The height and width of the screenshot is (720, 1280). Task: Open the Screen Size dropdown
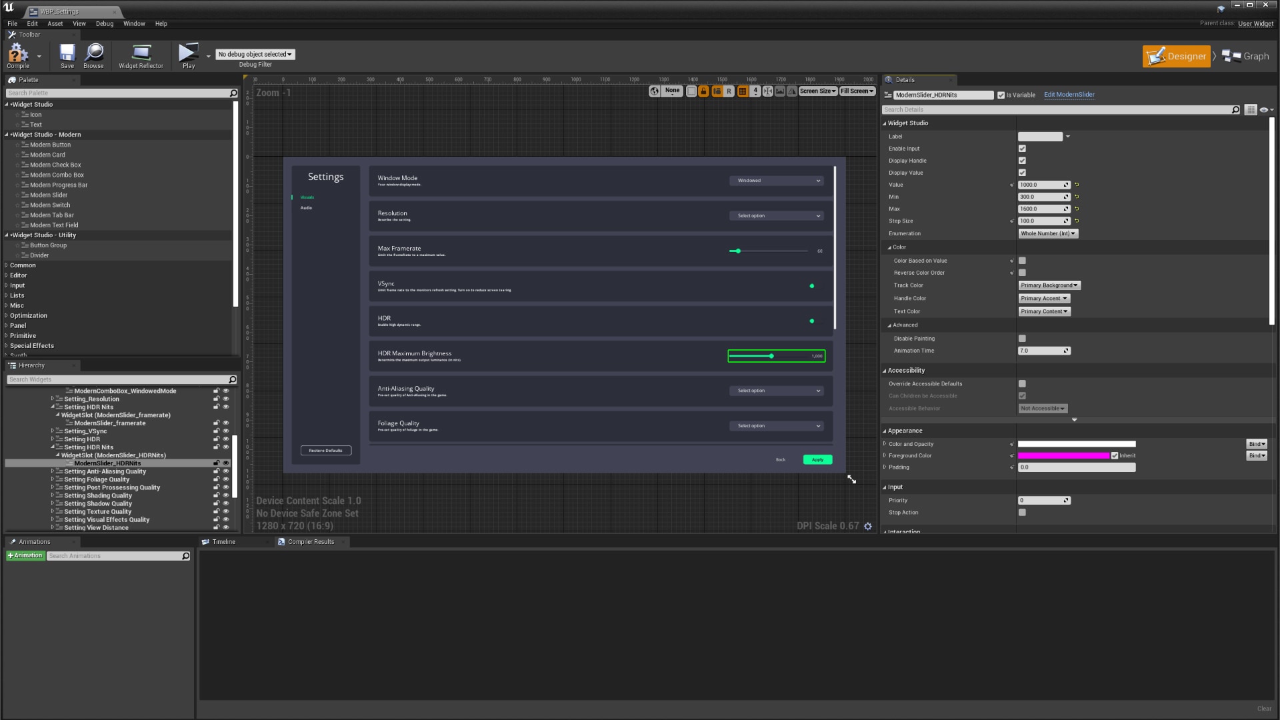click(x=818, y=91)
